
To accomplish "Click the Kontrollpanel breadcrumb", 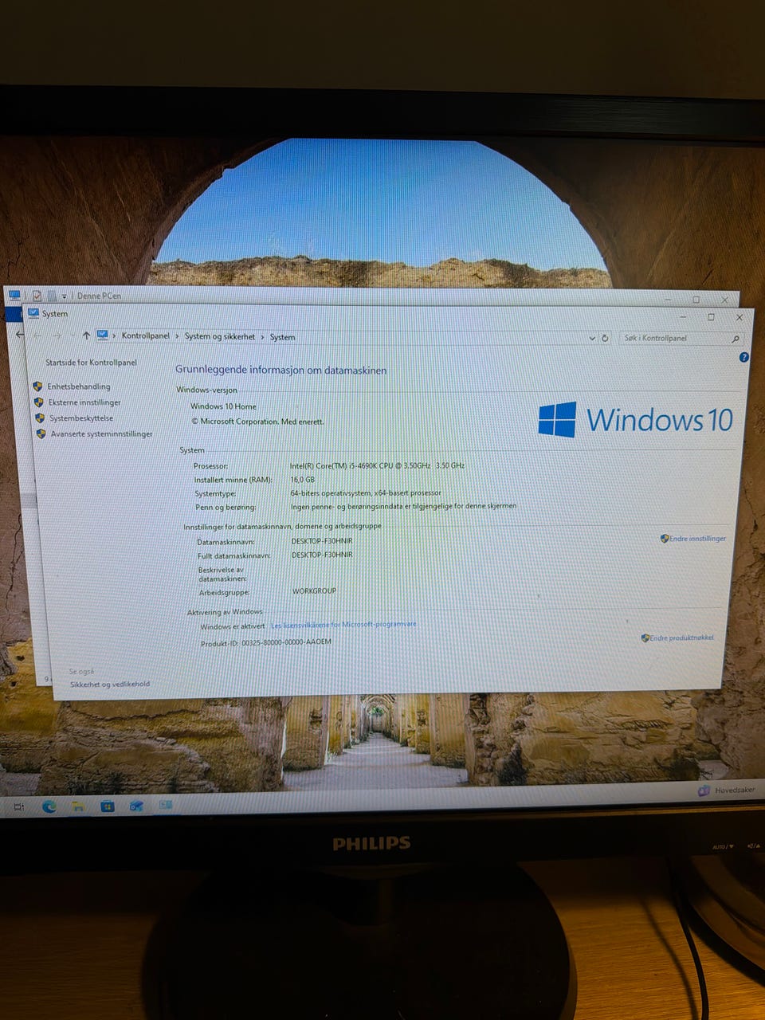I will [x=145, y=335].
